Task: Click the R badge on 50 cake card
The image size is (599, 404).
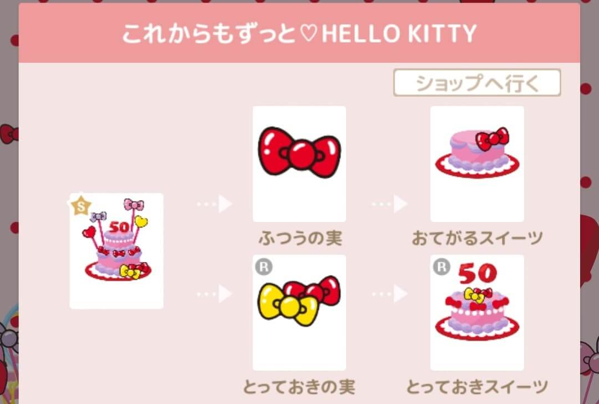Action: point(441,267)
